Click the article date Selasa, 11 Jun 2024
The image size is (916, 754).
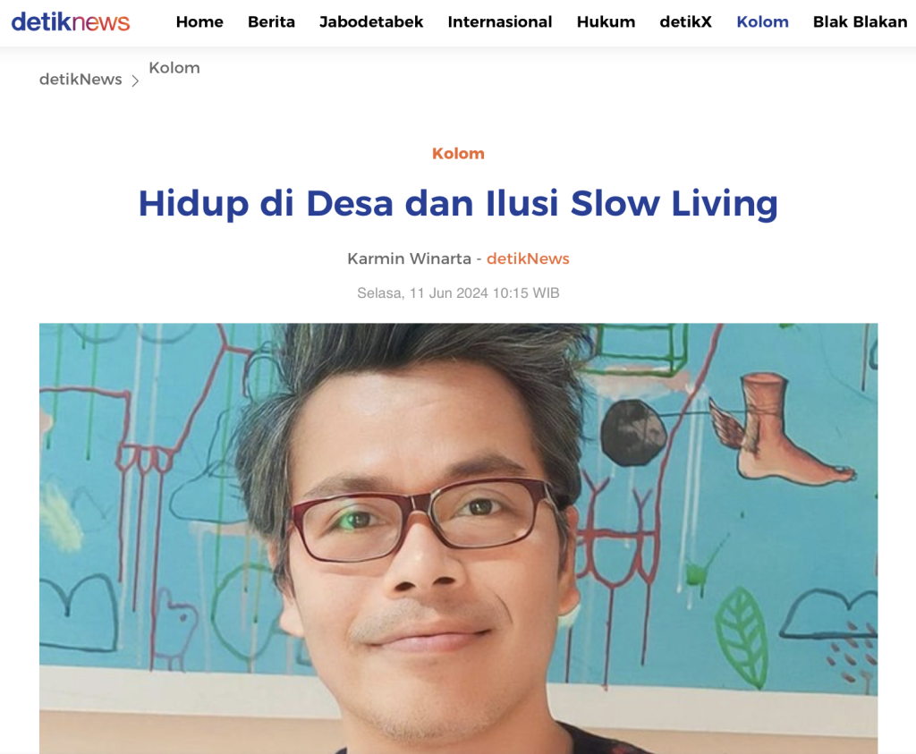point(422,292)
